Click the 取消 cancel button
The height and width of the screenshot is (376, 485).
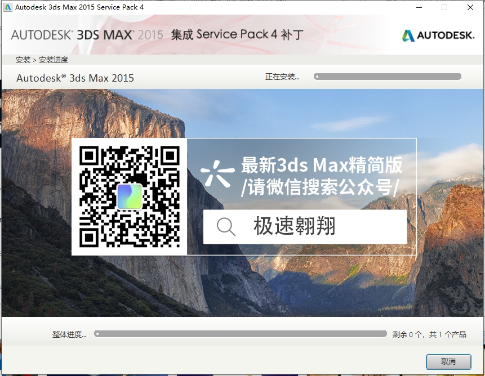448,361
